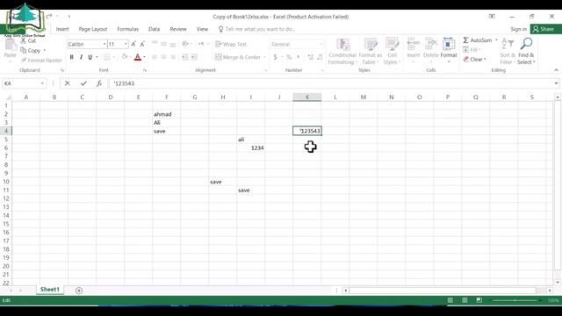Select cell containing ahmad
The image size is (562, 316).
pos(166,114)
